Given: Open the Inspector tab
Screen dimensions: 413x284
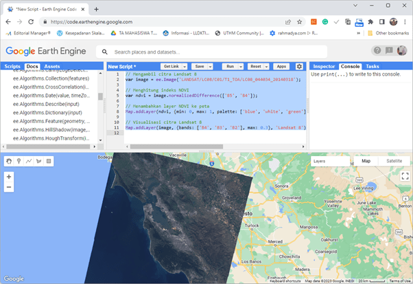Looking at the screenshot, I should [322, 66].
